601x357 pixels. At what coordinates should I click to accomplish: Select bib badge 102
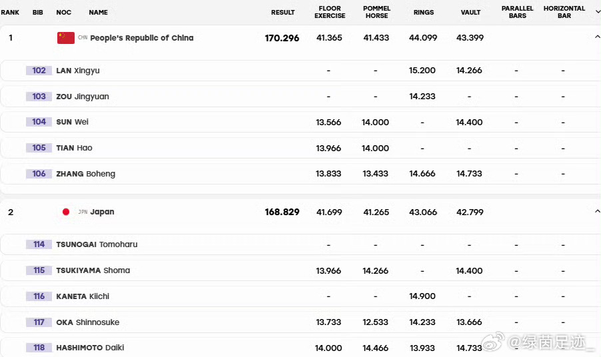pos(39,71)
